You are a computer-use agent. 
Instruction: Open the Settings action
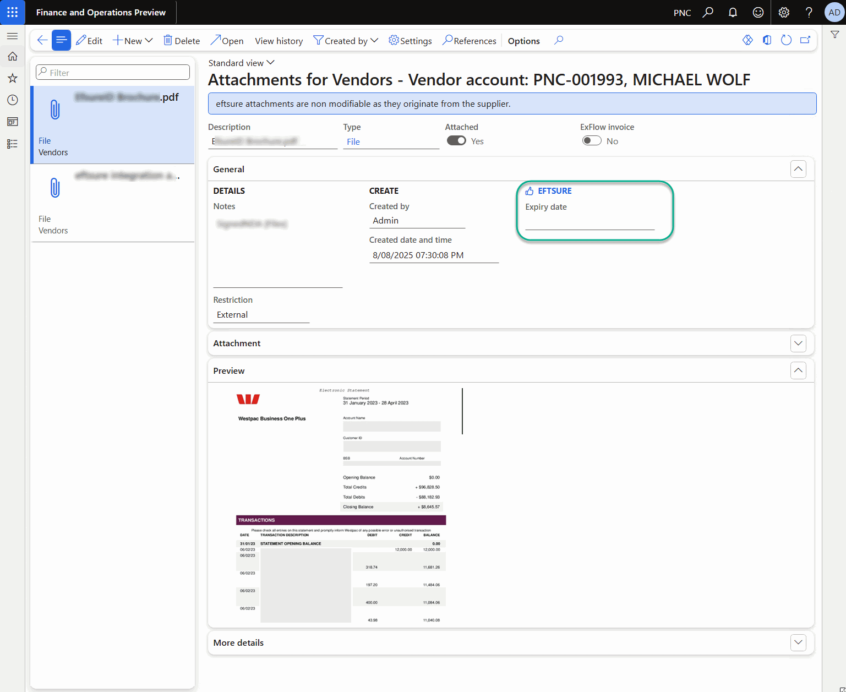(x=410, y=41)
